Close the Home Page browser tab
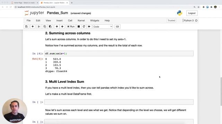Image resolution: width=222 pixels, height=124 pixels. [x=37, y=3]
